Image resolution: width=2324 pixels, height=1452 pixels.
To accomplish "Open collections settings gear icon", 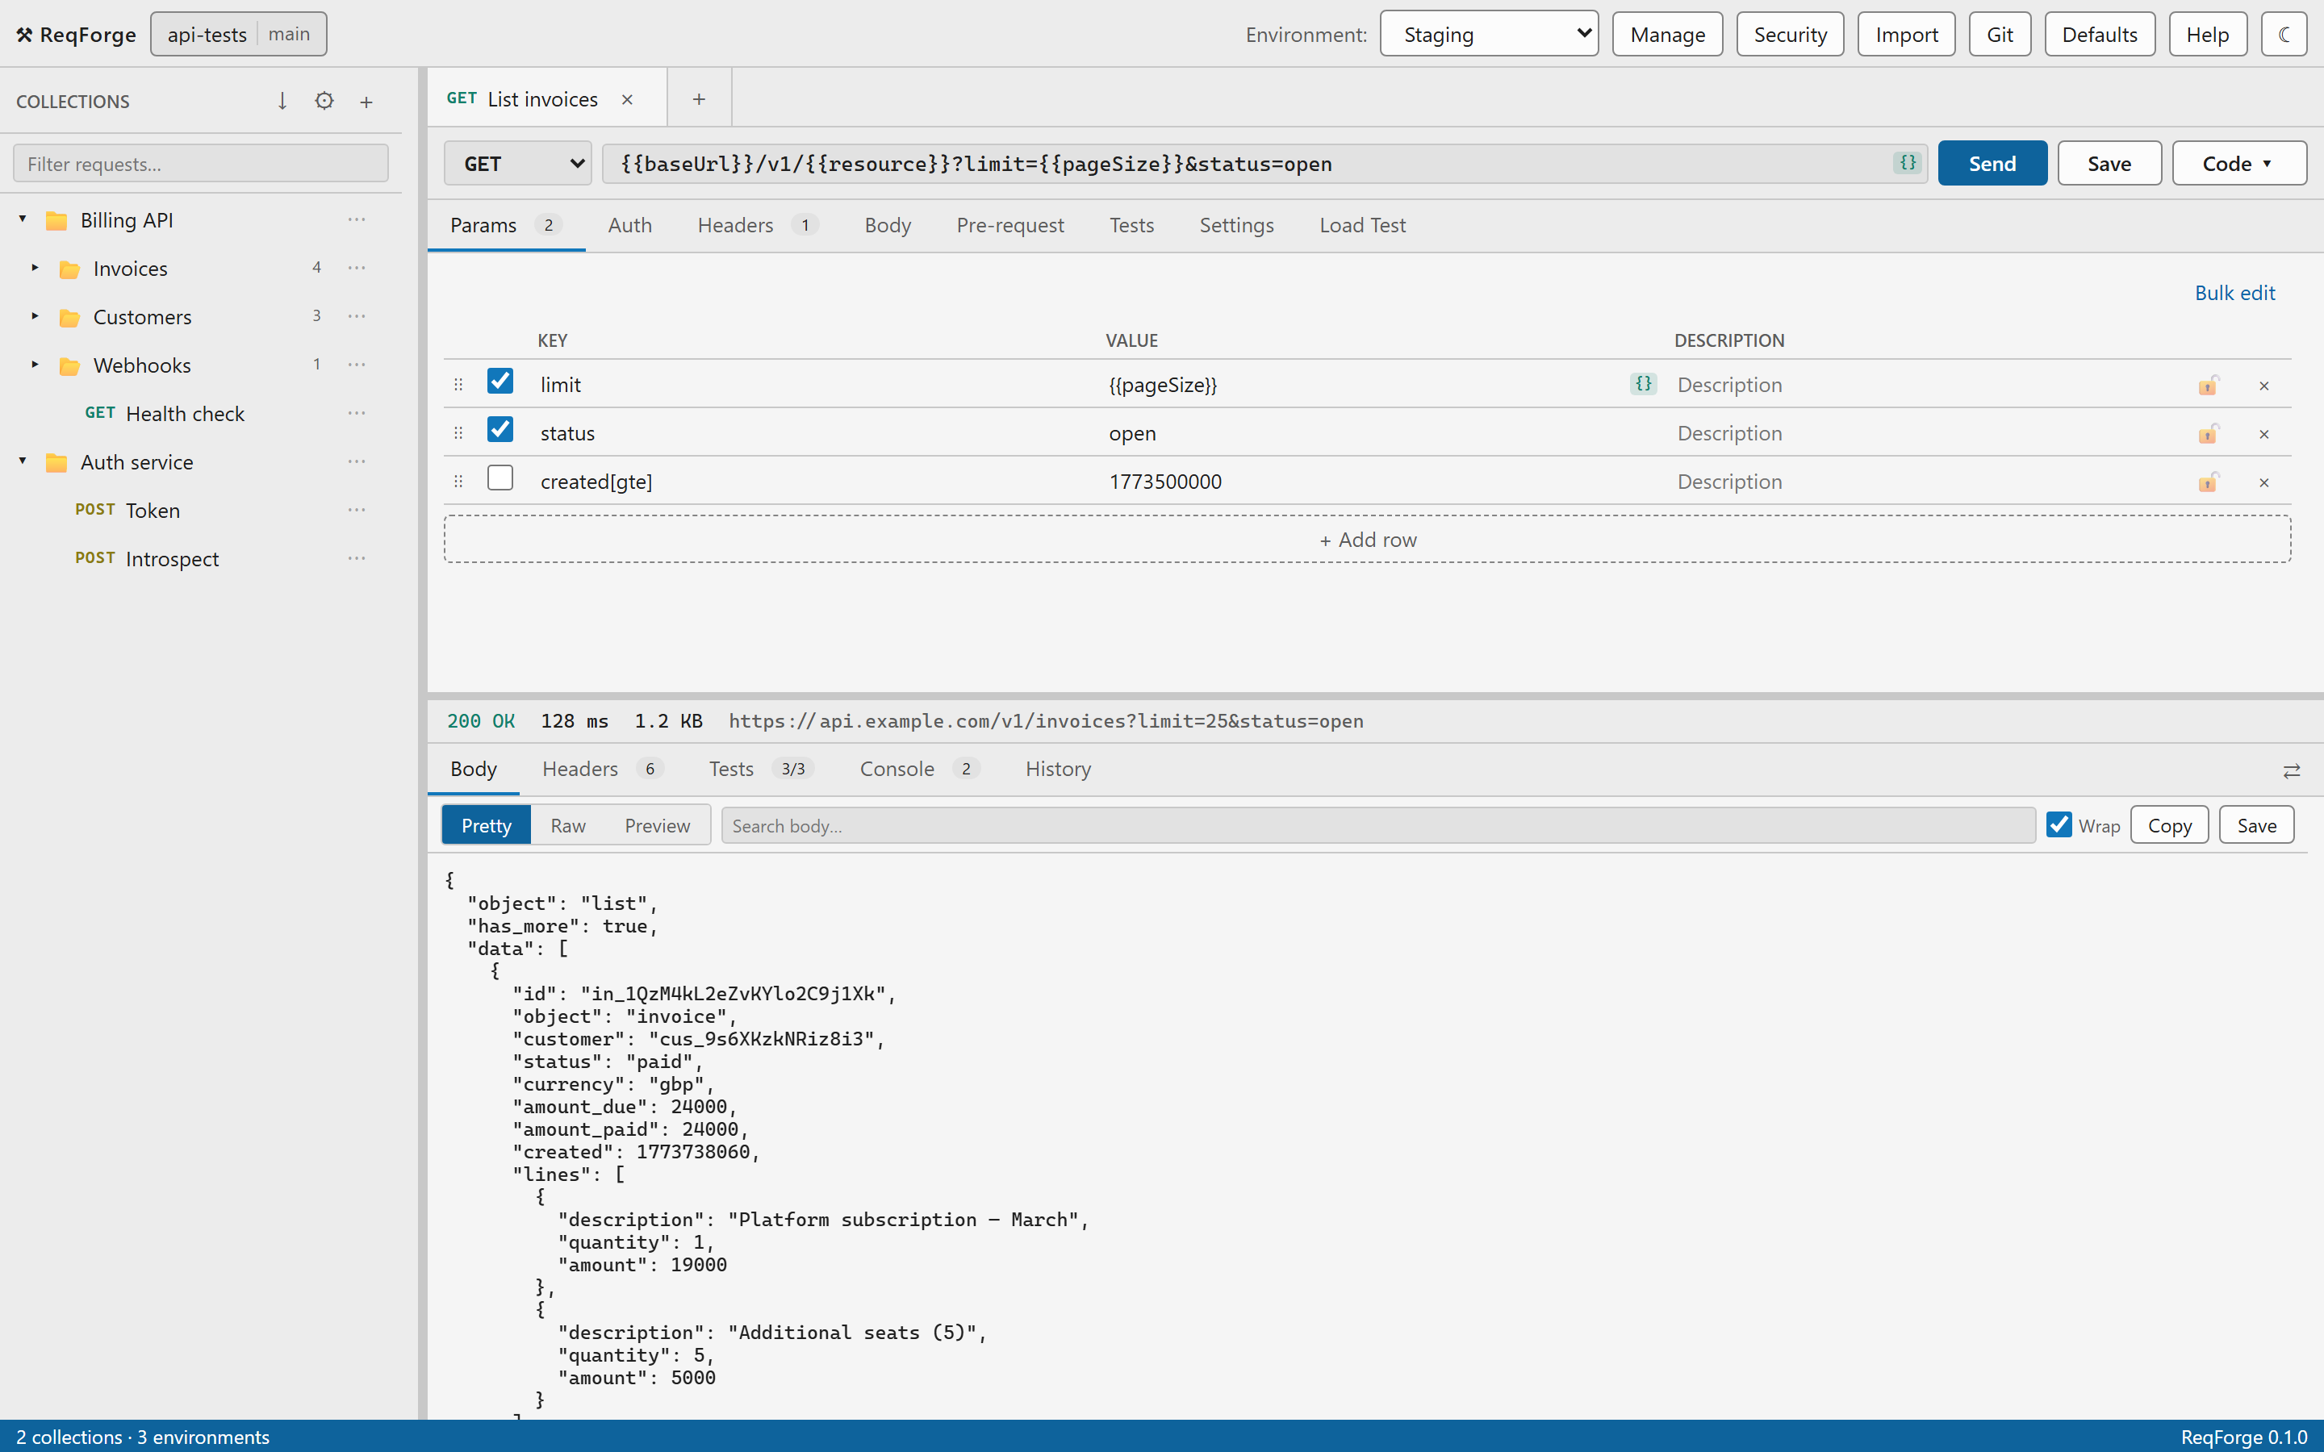I will pyautogui.click(x=324, y=101).
